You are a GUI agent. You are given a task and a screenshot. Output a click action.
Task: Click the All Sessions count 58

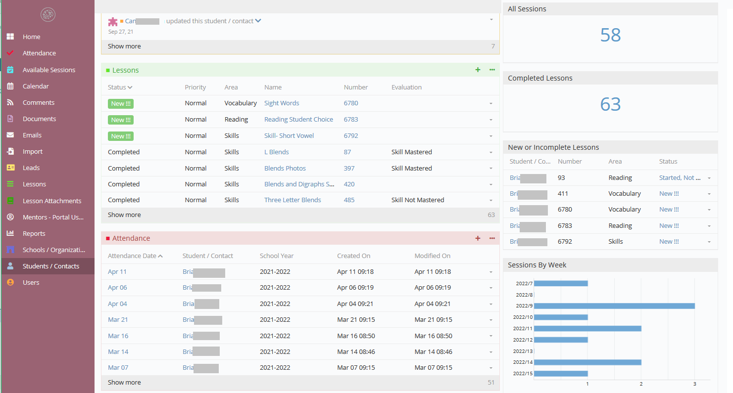point(610,35)
